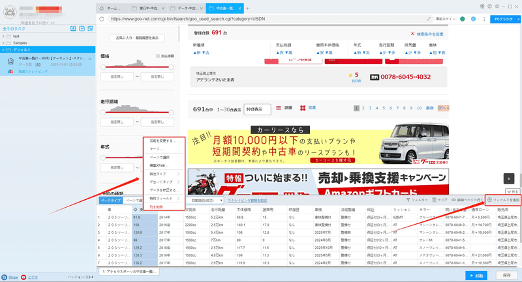The width and height of the screenshot is (522, 282).
Task: Click the 保存 save button
Action: pyautogui.click(x=507, y=275)
